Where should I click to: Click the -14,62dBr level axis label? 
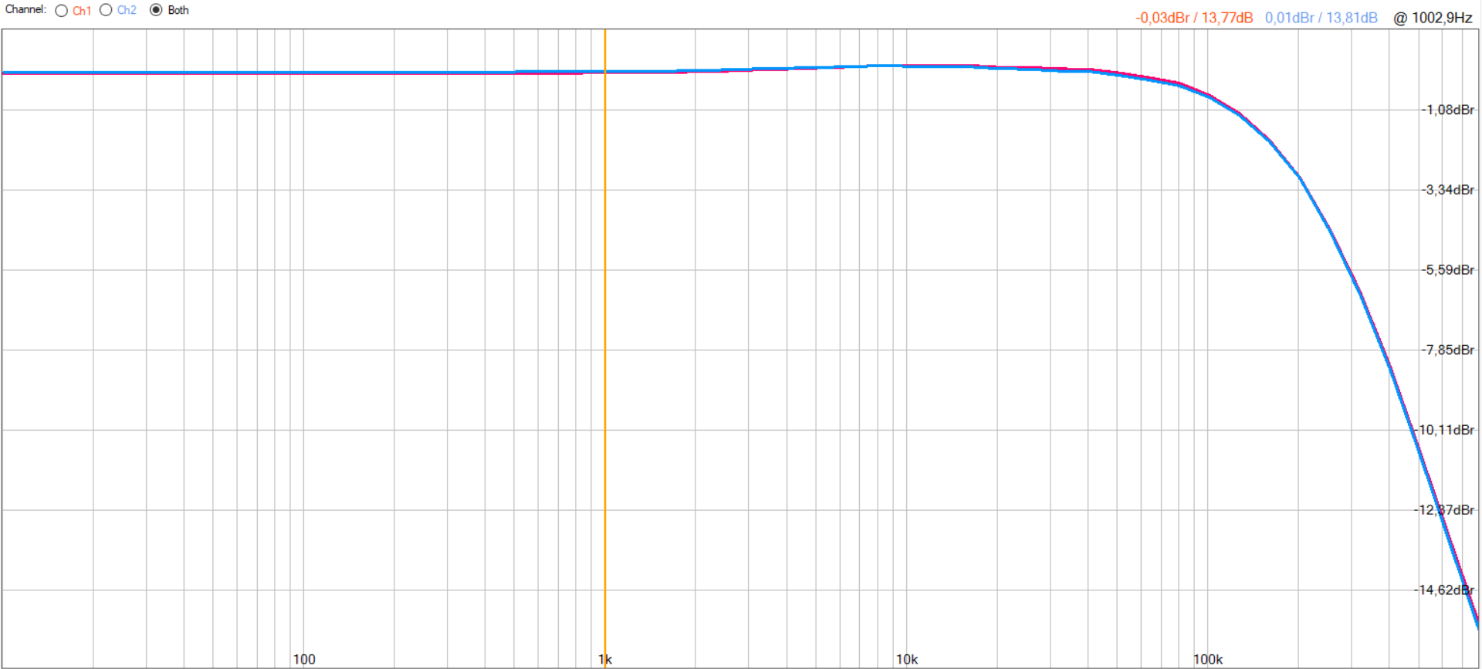click(x=1445, y=590)
